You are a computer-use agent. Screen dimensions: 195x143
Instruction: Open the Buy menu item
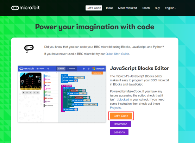(x=157, y=8)
